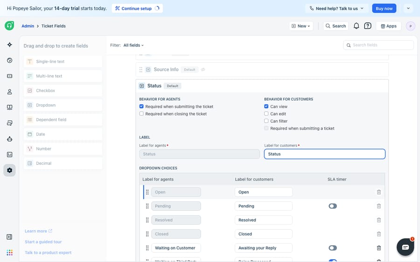
Task: Uncheck Required when submitting the ticket
Action: click(141, 106)
